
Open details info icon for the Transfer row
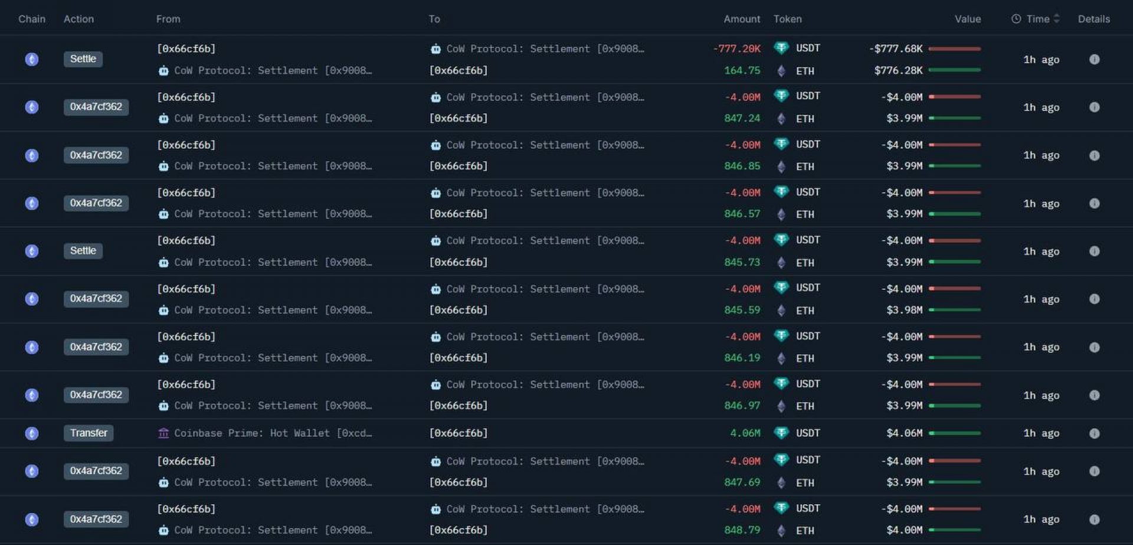(1094, 433)
